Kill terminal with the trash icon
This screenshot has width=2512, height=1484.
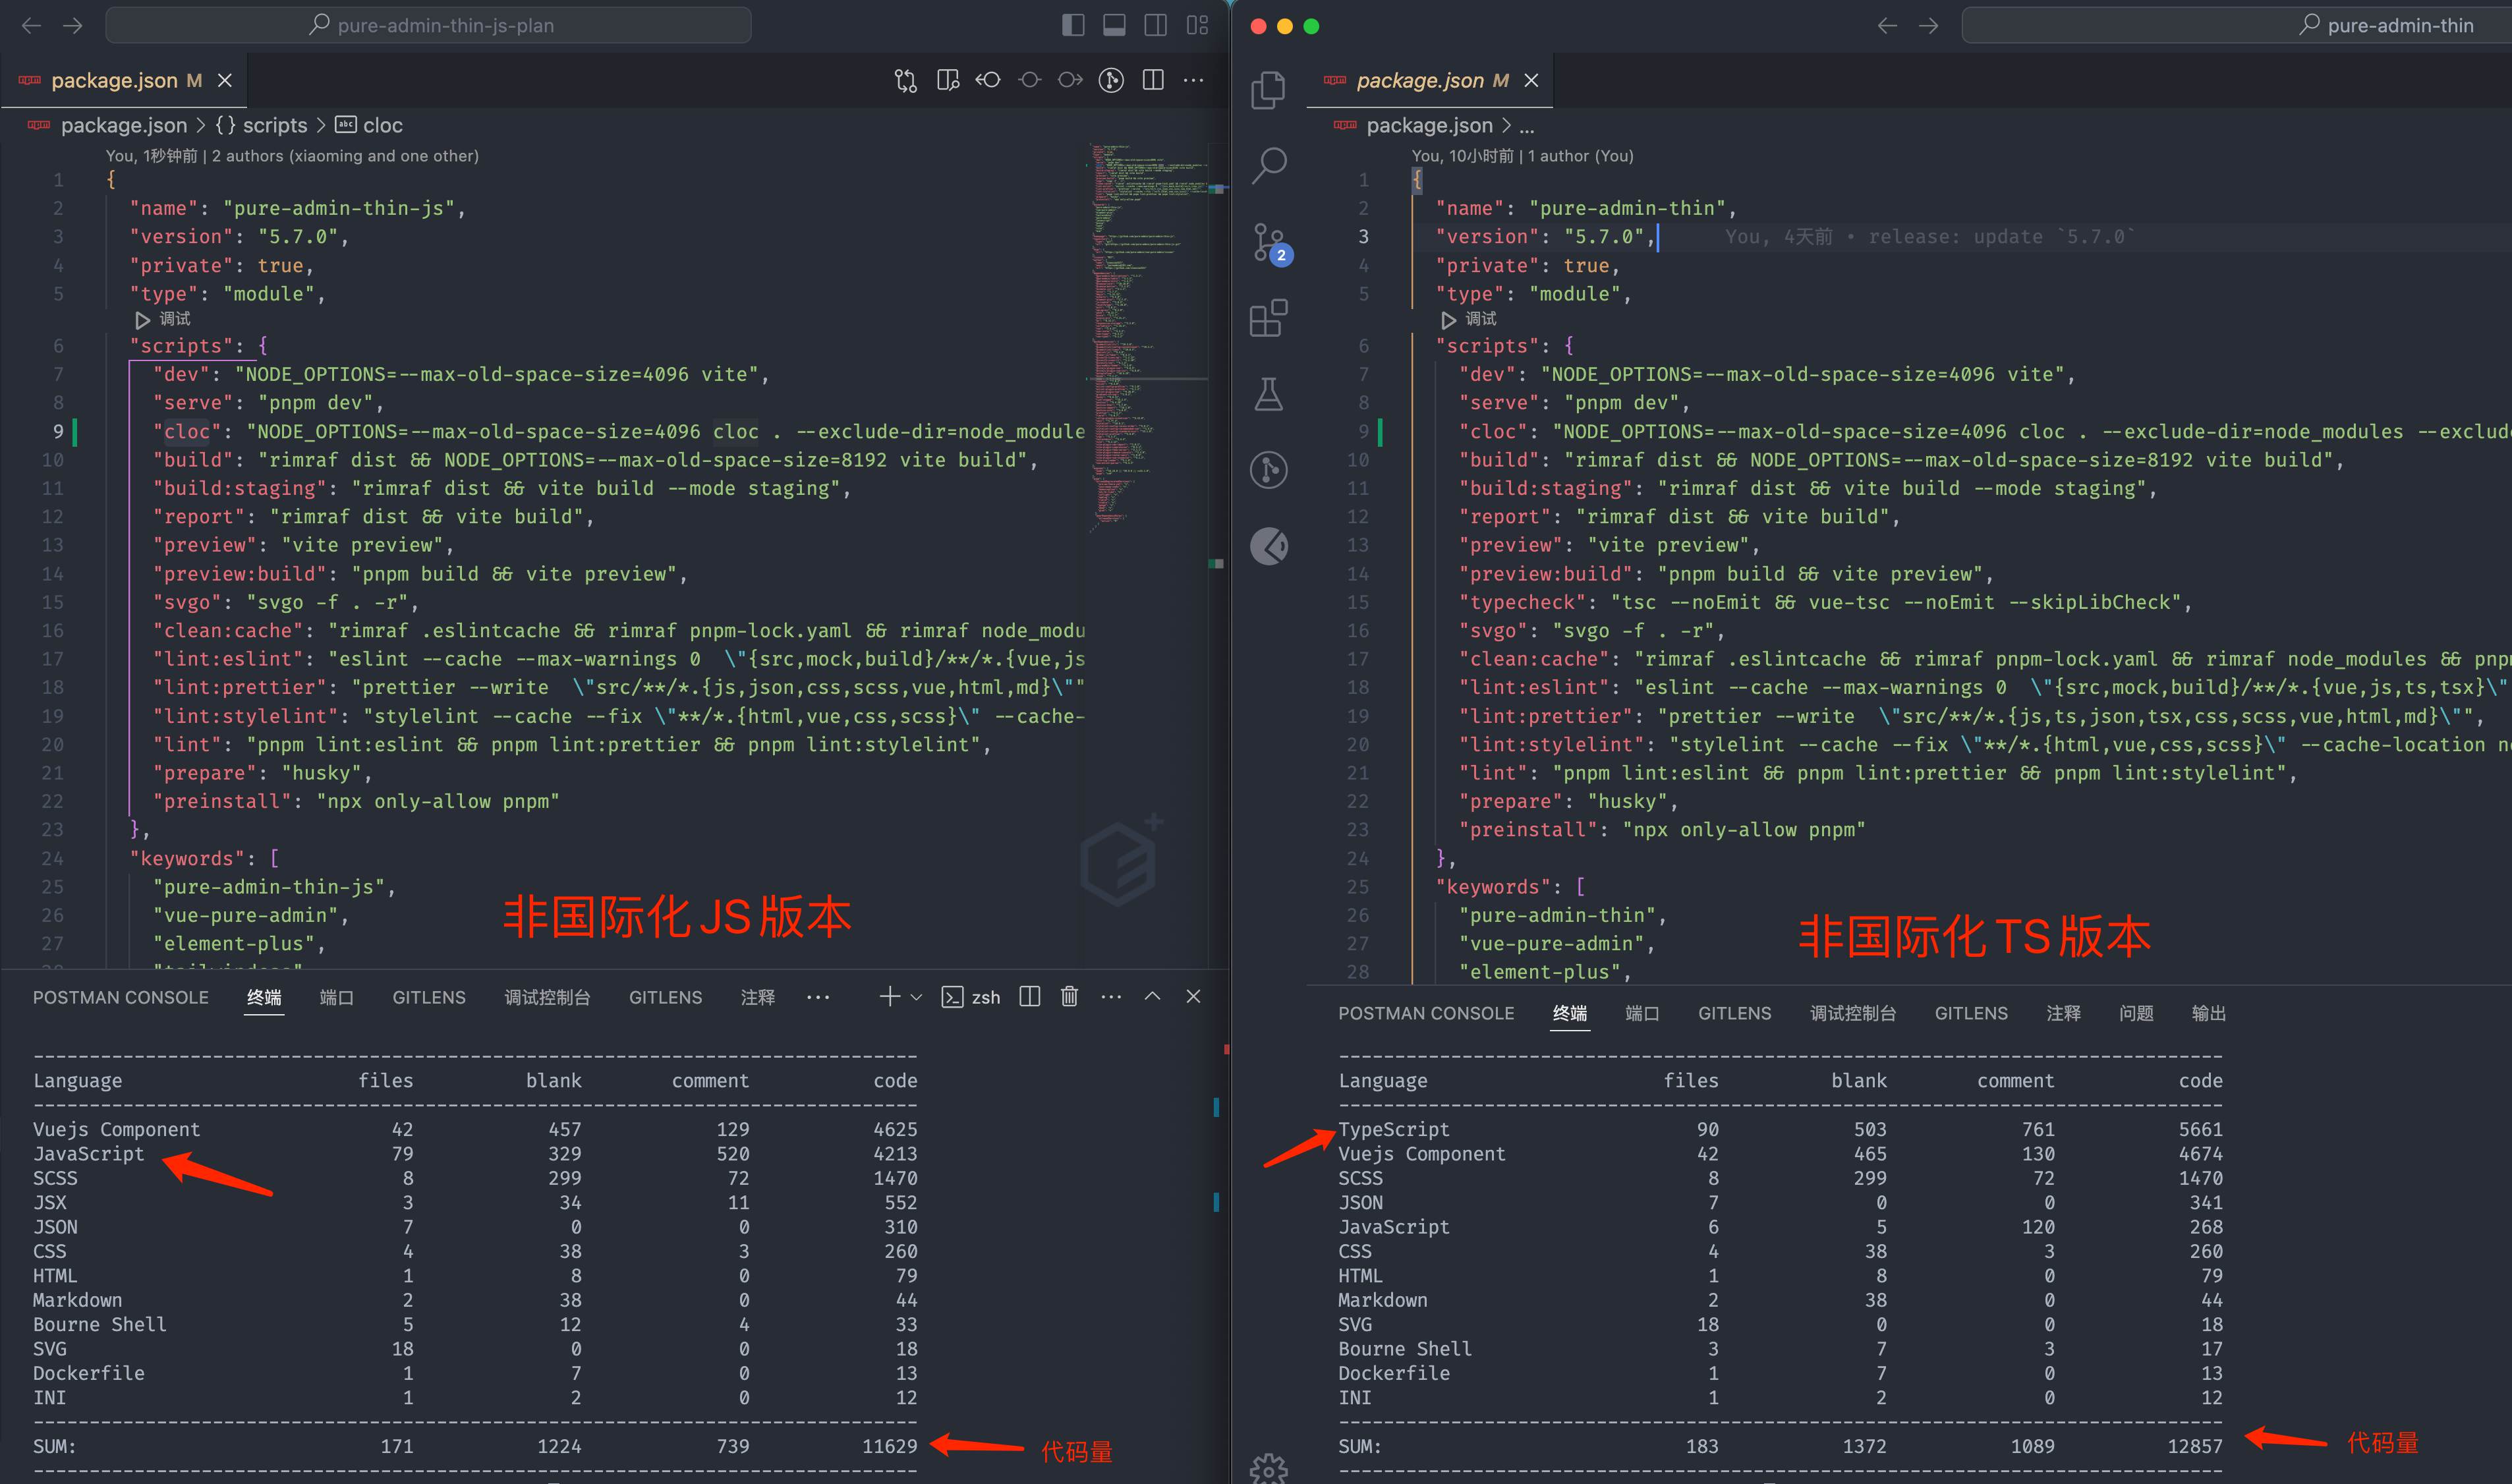click(x=1069, y=996)
